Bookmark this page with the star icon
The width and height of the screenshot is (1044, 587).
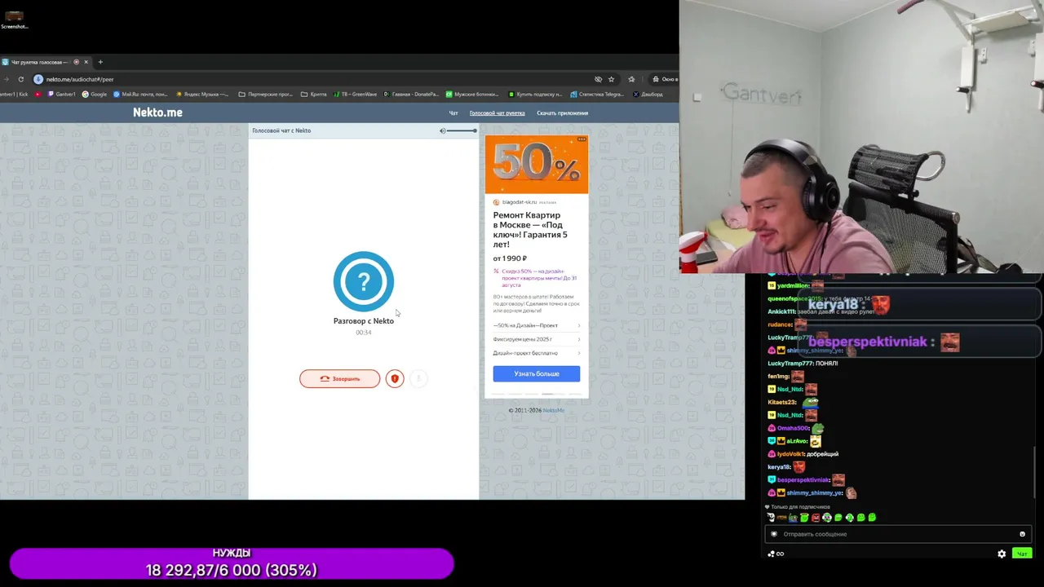611,79
